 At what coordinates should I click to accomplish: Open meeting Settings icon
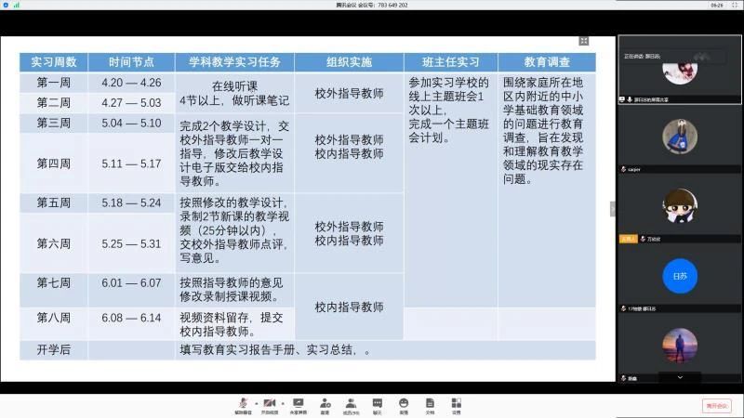(x=456, y=403)
